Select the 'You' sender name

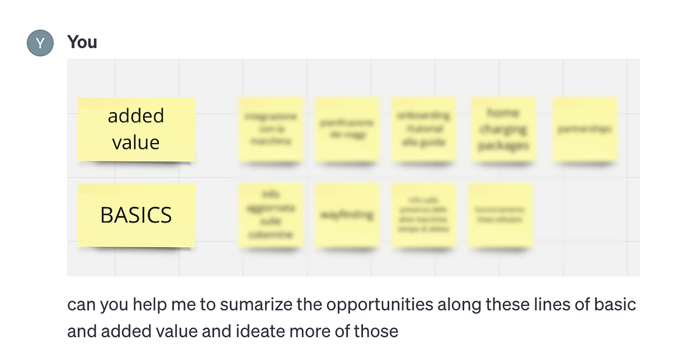click(82, 42)
